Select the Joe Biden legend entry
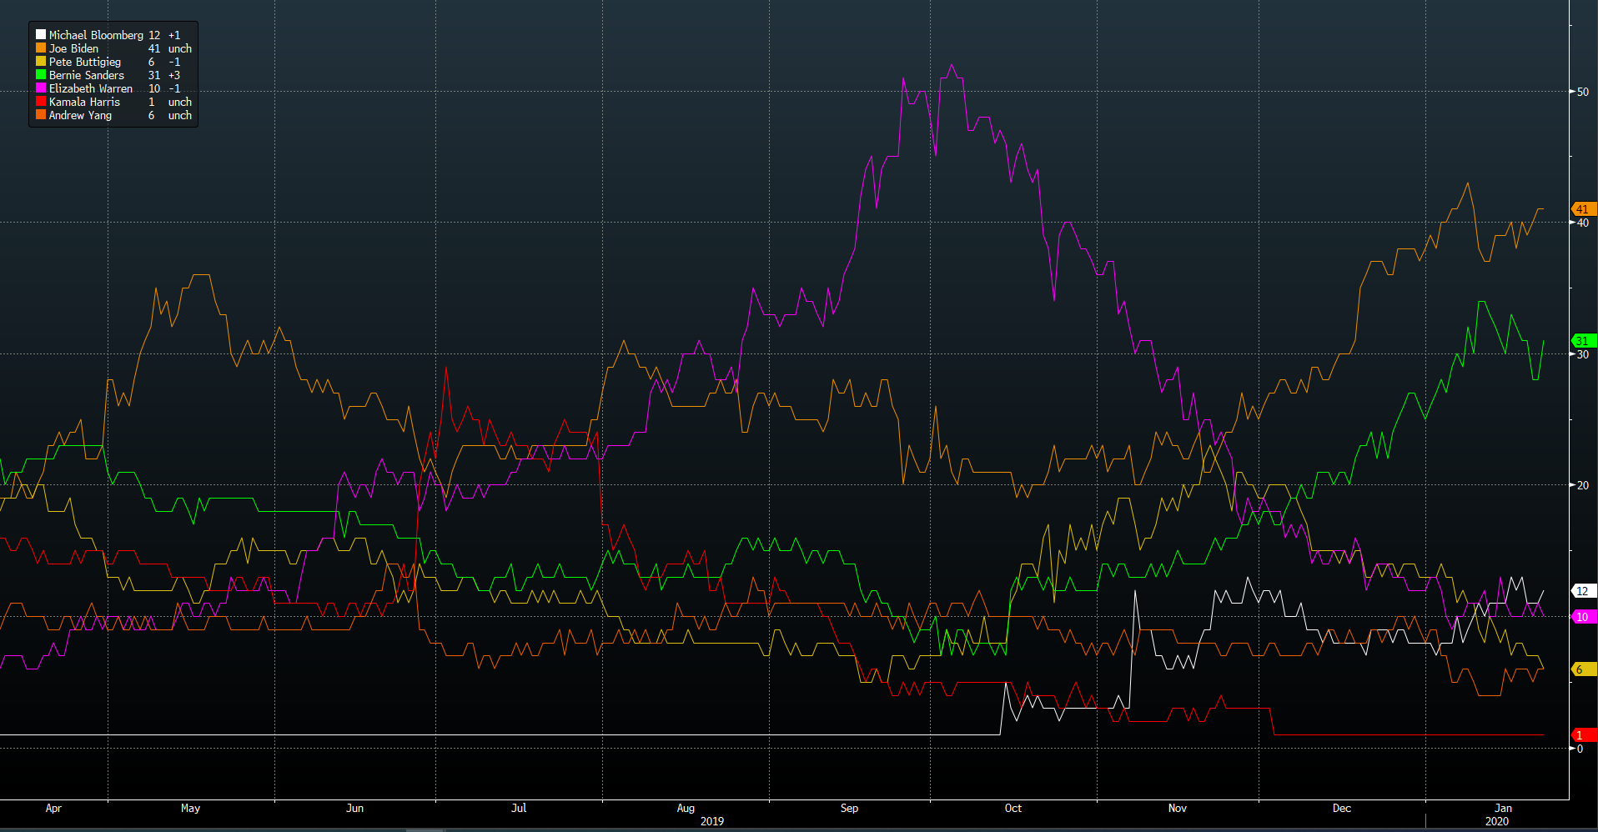Screen dimensions: 1598x832 click(73, 48)
